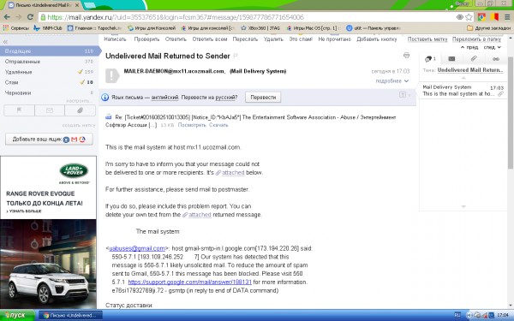Expand подробнее message details
This screenshot has width=514, height=321.
pyautogui.click(x=392, y=81)
